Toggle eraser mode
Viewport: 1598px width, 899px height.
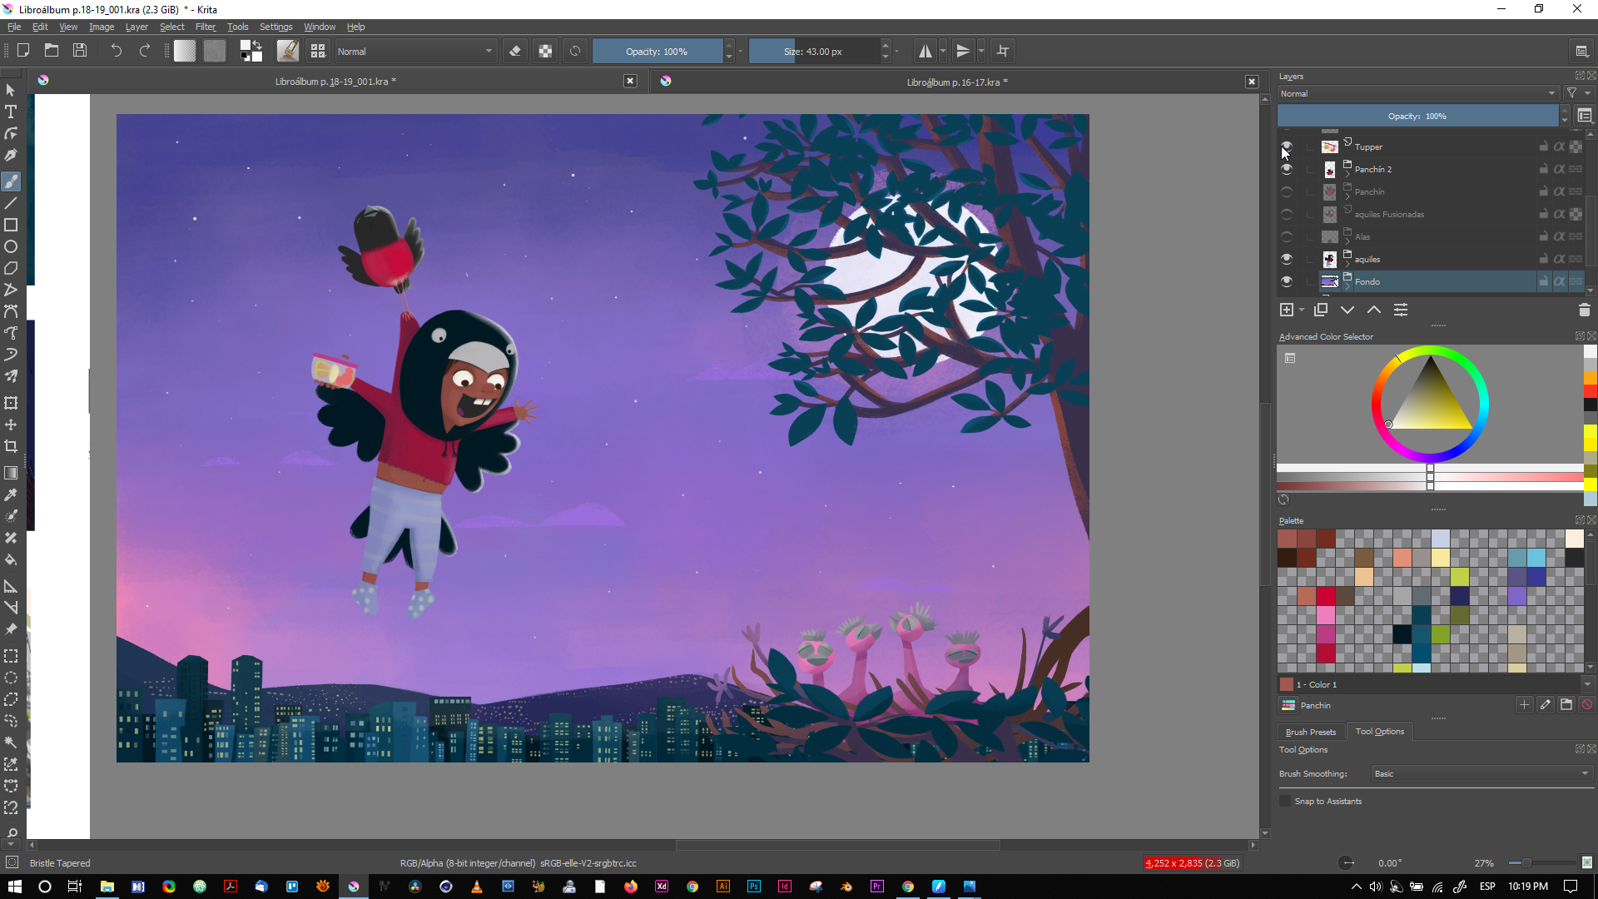515,51
